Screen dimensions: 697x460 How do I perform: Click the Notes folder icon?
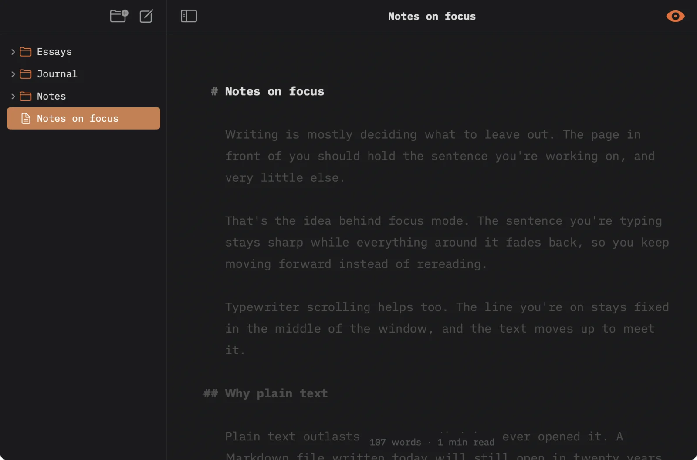click(26, 96)
